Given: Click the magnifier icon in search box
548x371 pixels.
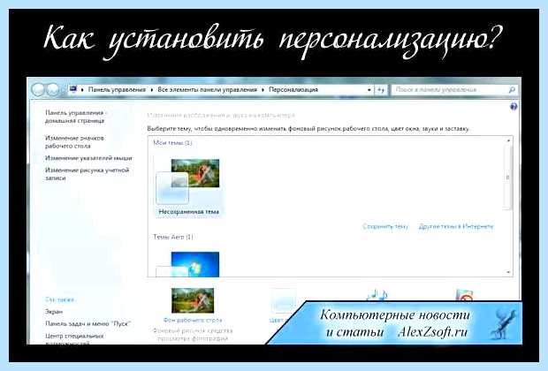Looking at the screenshot, I should click(512, 90).
